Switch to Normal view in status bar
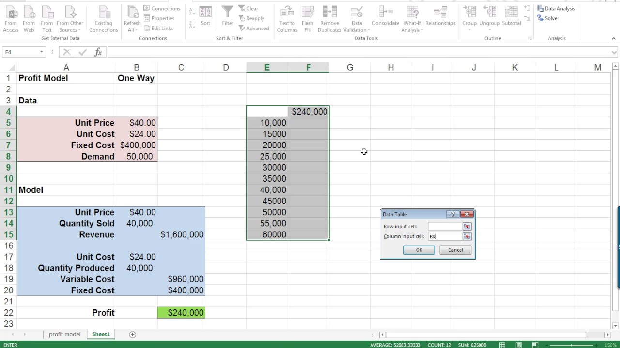Image resolution: width=620 pixels, height=348 pixels. tap(502, 345)
